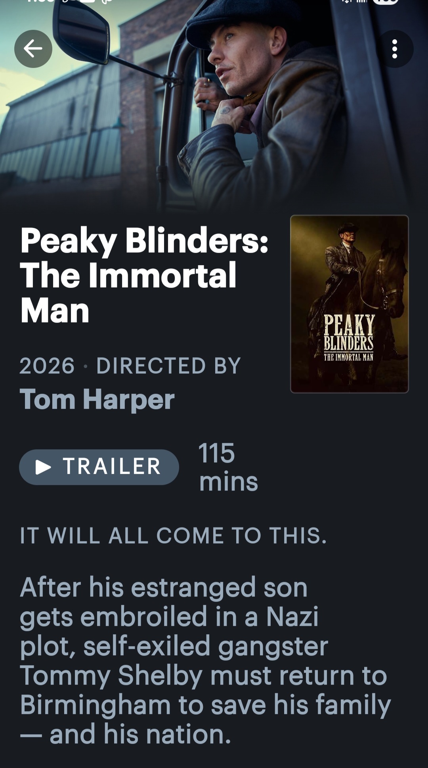Expand the synopsis about Tommy Shelby
The height and width of the screenshot is (768, 428).
(x=205, y=660)
